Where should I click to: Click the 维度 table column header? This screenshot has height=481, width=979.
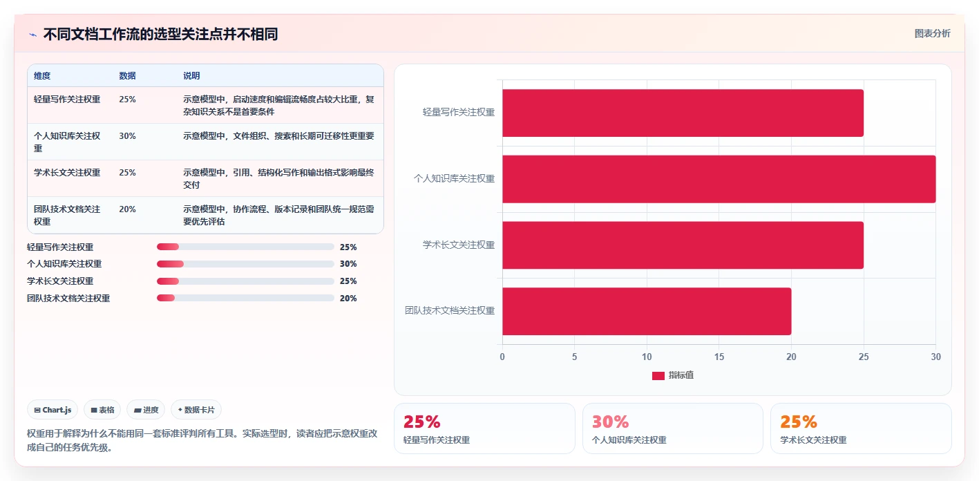pyautogui.click(x=42, y=76)
